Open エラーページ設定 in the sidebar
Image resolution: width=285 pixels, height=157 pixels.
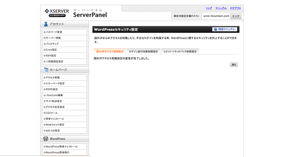(65, 83)
